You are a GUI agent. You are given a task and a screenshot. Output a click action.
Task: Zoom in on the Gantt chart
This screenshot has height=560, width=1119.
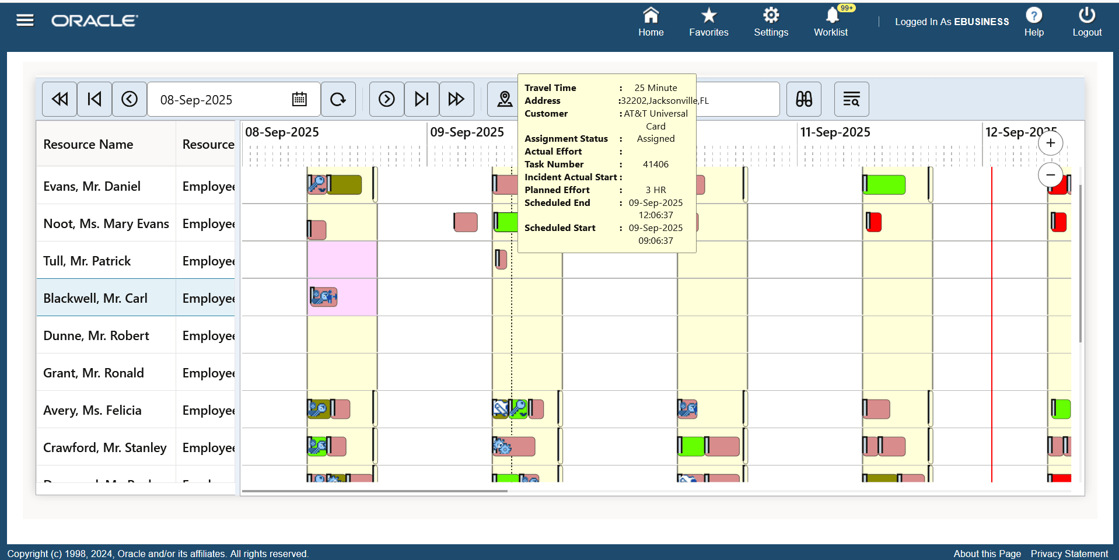click(x=1051, y=142)
